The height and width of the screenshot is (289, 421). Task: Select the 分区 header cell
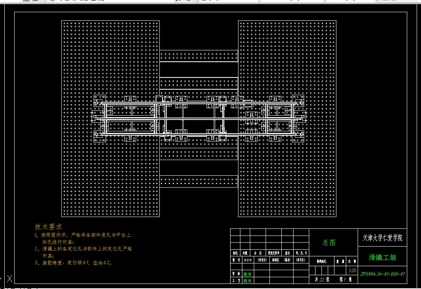[258, 253]
